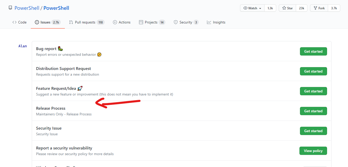Star the repository
The width and height of the screenshot is (348, 167).
click(x=287, y=8)
